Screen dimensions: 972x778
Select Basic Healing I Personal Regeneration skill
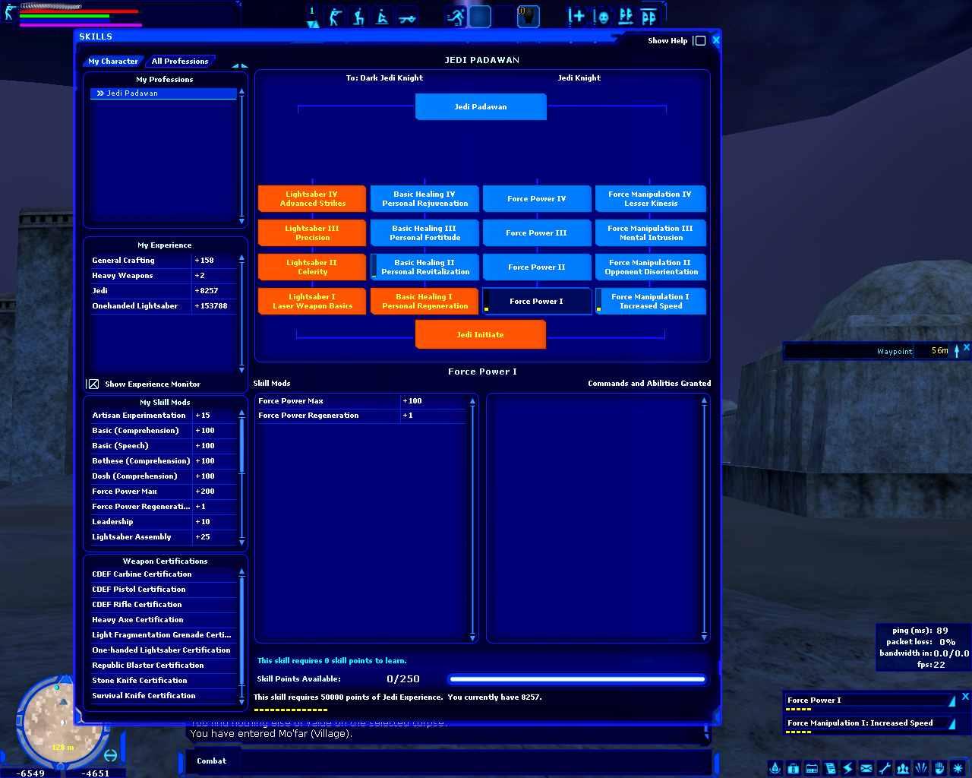(424, 302)
